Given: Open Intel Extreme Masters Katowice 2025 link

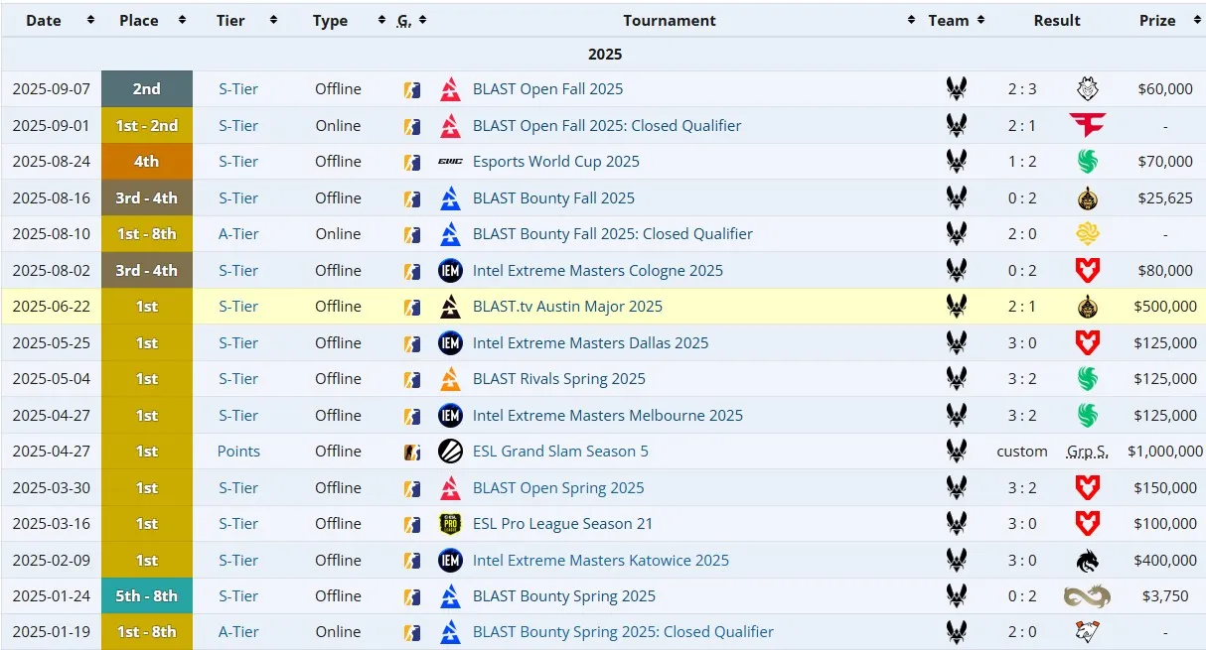Looking at the screenshot, I should tap(601, 560).
